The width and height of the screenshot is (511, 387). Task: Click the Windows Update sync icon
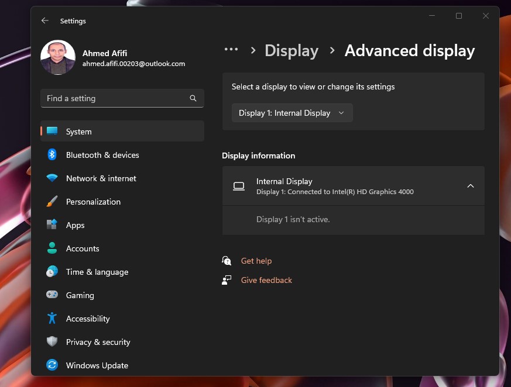pos(52,365)
